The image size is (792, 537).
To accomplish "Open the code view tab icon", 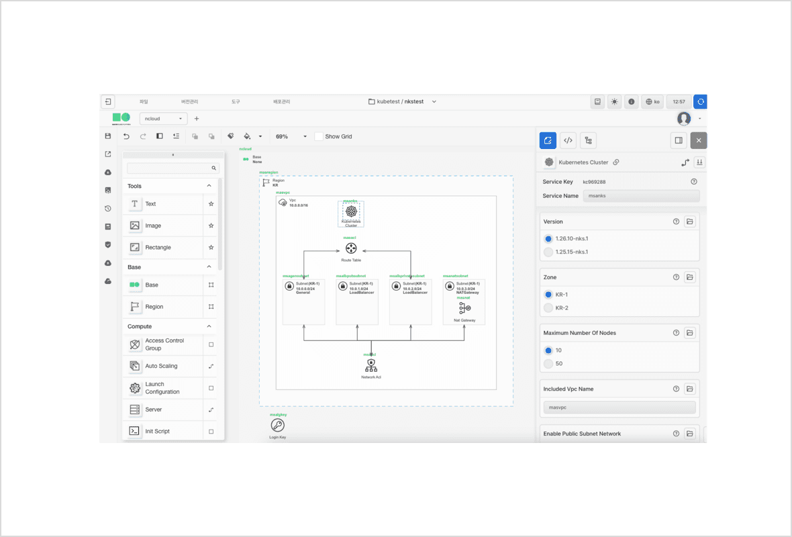I will [x=568, y=140].
